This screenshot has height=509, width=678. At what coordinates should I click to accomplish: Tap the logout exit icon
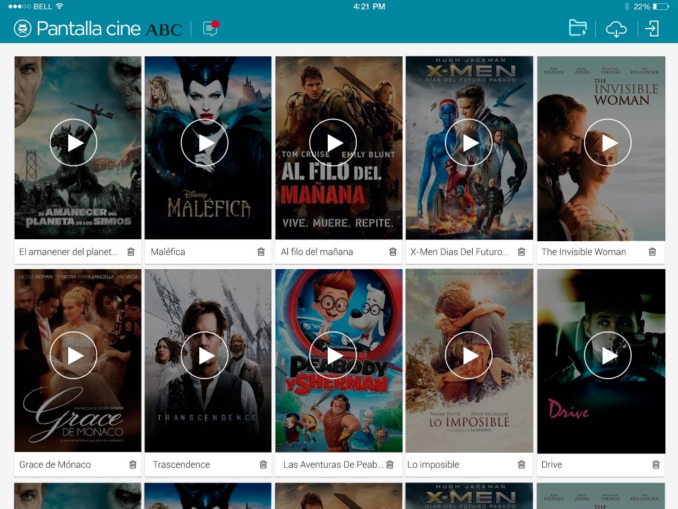click(x=652, y=28)
